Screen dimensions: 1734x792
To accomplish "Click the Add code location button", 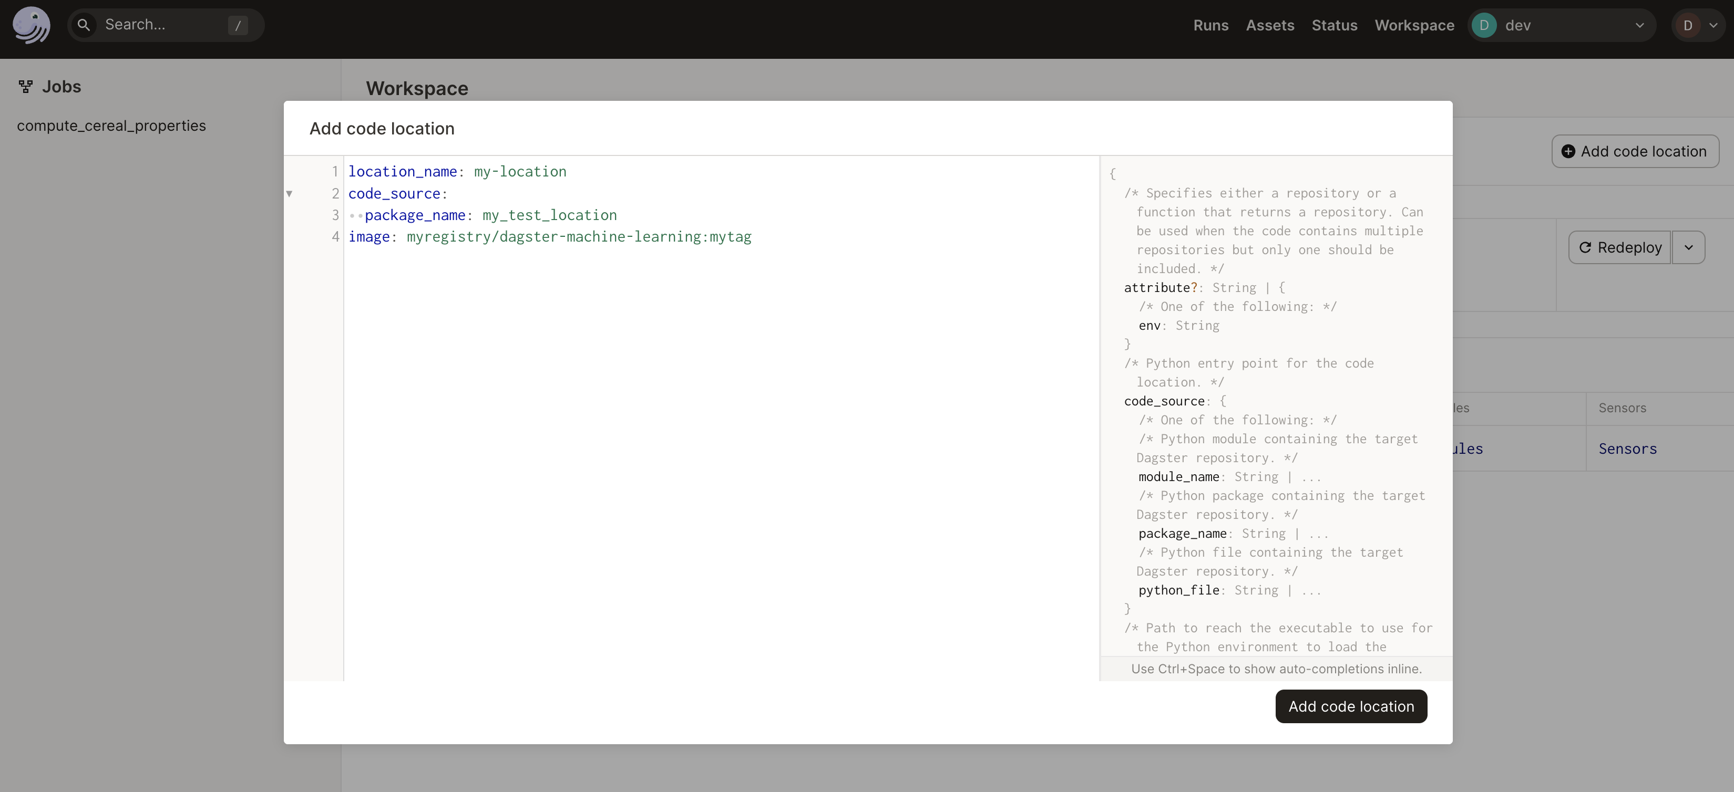I will [1351, 706].
